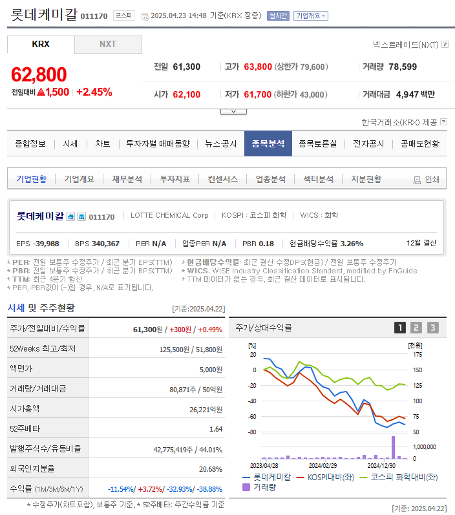Screen dimensions: 455x515
Task: Click the 전일 value 61,300
Action: [x=187, y=67]
